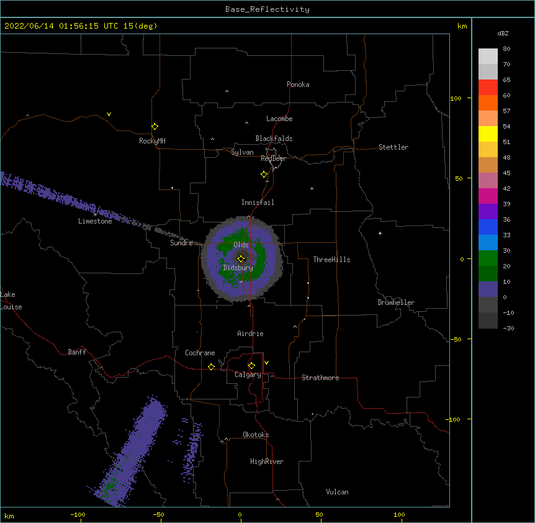Click the dBZ legend unit label
Image resolution: width=535 pixels, height=523 pixels.
tap(503, 34)
